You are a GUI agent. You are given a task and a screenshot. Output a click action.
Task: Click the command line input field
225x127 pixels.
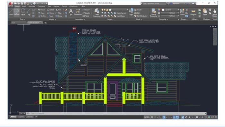pyautogui.click(x=116, y=113)
